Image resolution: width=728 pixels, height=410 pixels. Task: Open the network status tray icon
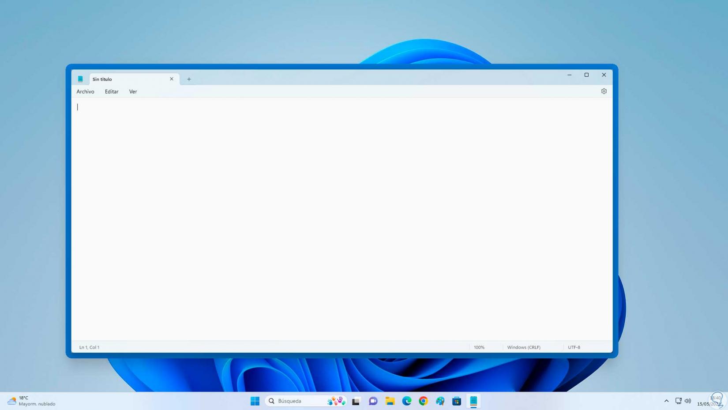click(x=679, y=401)
